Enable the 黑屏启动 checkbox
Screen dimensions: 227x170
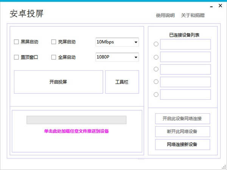16,42
